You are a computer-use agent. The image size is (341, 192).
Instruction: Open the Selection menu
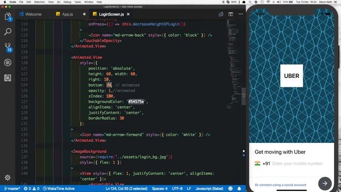pyautogui.click(x=39, y=2)
